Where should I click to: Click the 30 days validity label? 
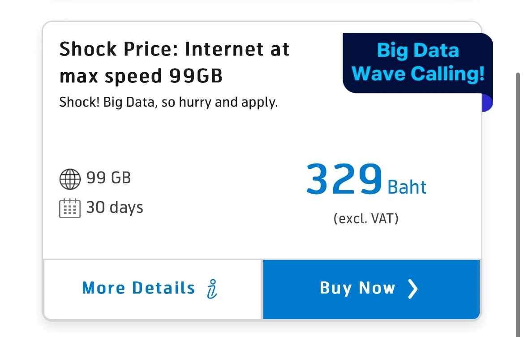[x=115, y=207]
